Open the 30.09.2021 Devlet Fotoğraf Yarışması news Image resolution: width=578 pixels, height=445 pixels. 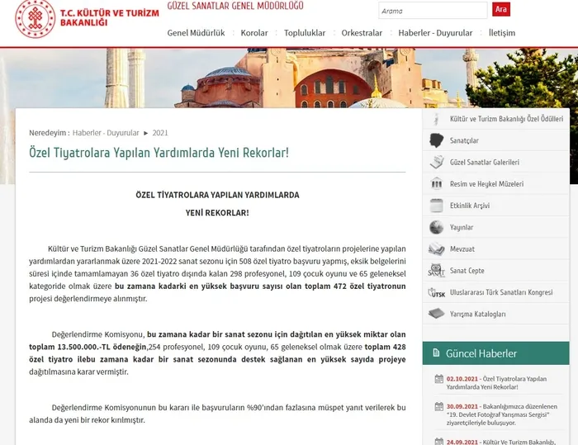[502, 414]
